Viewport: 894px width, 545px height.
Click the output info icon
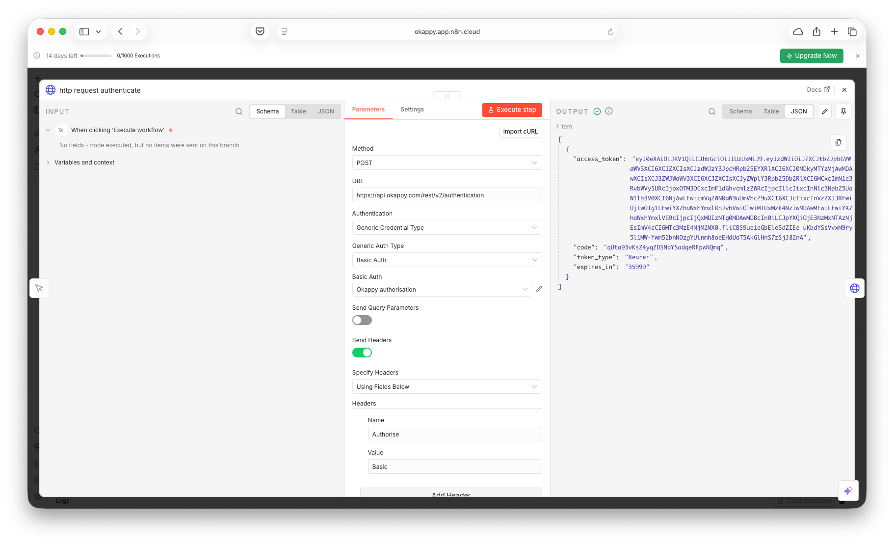point(609,111)
